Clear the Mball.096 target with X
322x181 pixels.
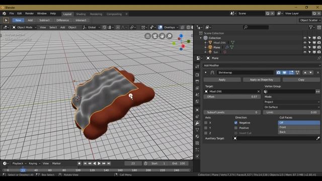click(x=259, y=92)
